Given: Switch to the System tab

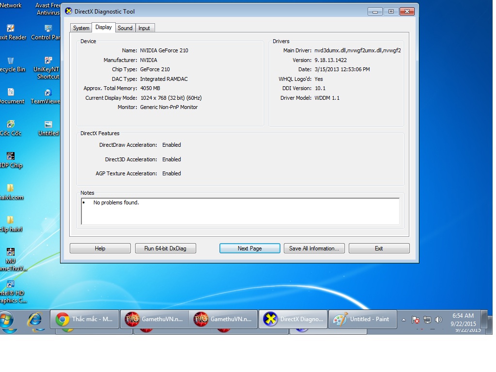Looking at the screenshot, I should point(81,28).
